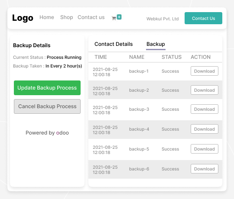The image size is (234, 199).
Task: Download backup-1
Action: (204, 71)
